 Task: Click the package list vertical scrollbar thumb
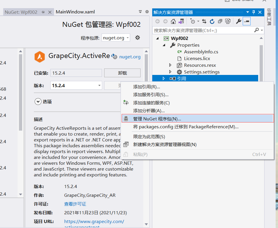point(21,92)
